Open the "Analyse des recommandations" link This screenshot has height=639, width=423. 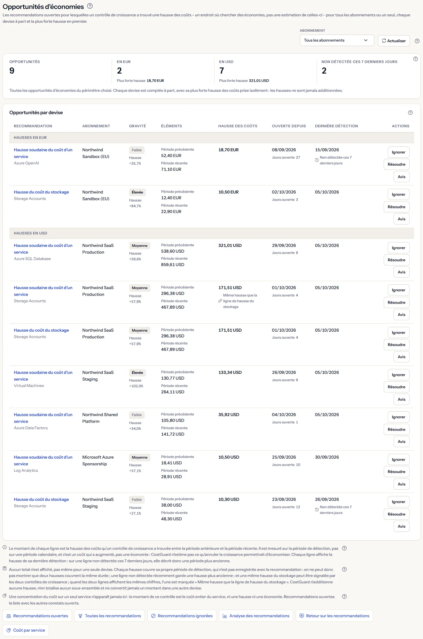tap(256, 616)
